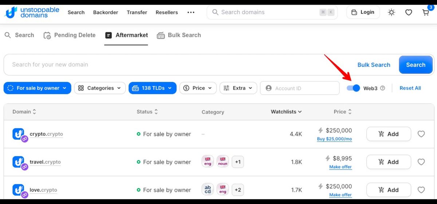Image resolution: width=437 pixels, height=204 pixels.
Task: Switch to the Pending Delete tab
Action: pyautogui.click(x=69, y=35)
